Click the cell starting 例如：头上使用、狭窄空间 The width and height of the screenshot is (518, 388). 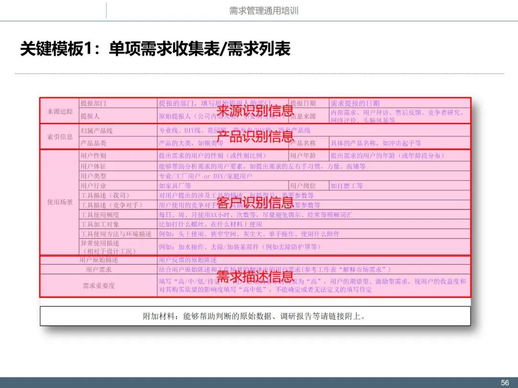314,234
